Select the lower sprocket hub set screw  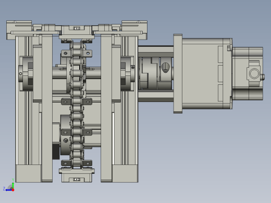coord(66,140)
